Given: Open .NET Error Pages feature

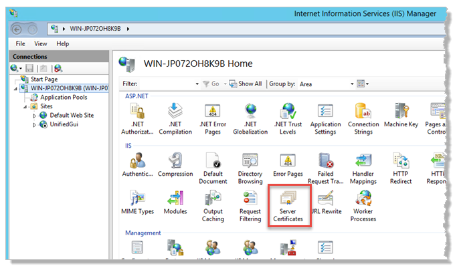Looking at the screenshot, I should (x=213, y=119).
